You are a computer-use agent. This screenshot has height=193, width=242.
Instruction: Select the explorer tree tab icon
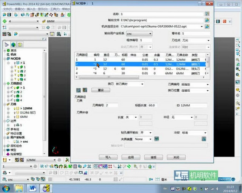(6, 45)
